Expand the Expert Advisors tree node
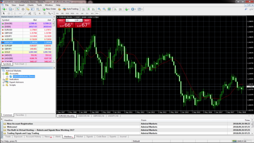This screenshot has width=254, height=143. (4, 82)
